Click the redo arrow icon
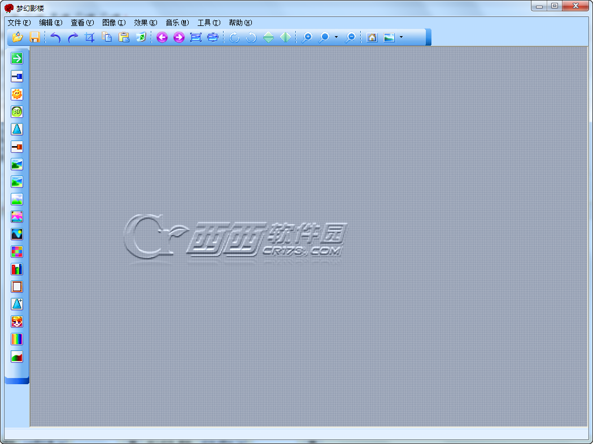 point(73,37)
